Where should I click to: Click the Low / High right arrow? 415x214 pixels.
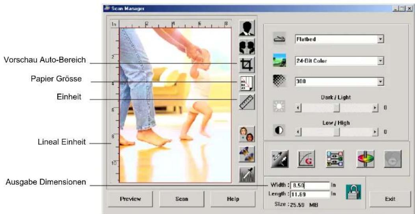pos(375,131)
